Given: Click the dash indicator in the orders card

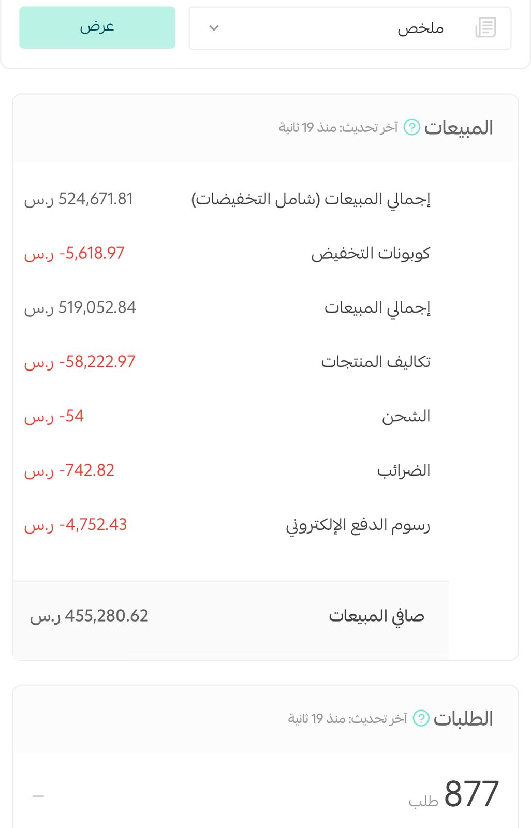Looking at the screenshot, I should coord(38,796).
